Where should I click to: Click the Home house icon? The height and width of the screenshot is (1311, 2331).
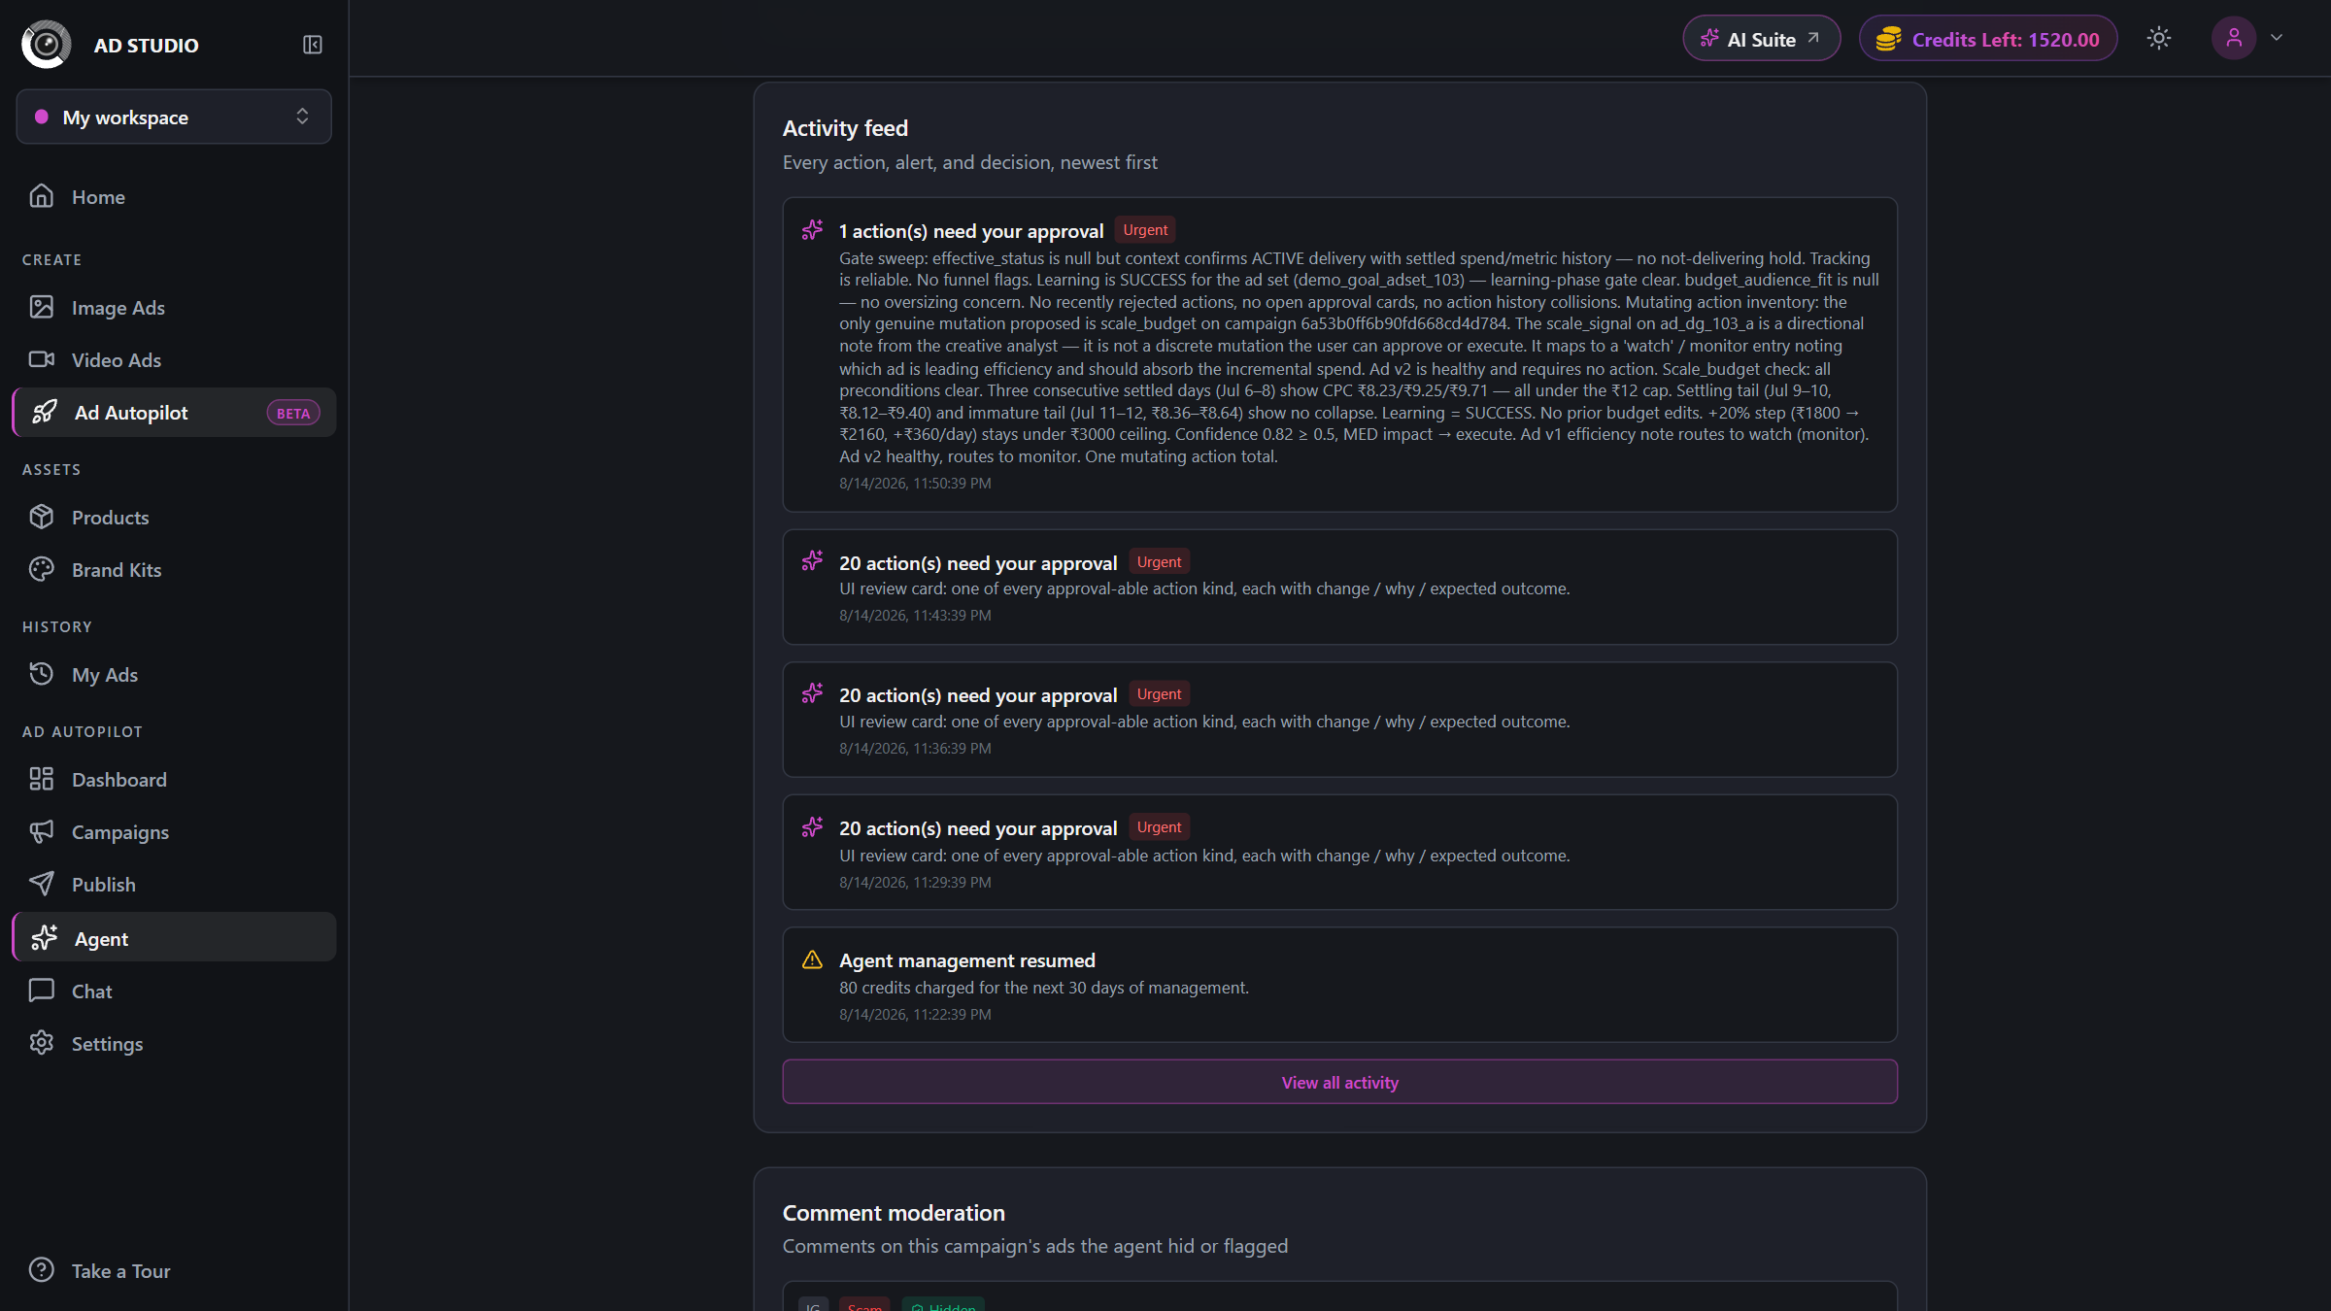click(41, 196)
